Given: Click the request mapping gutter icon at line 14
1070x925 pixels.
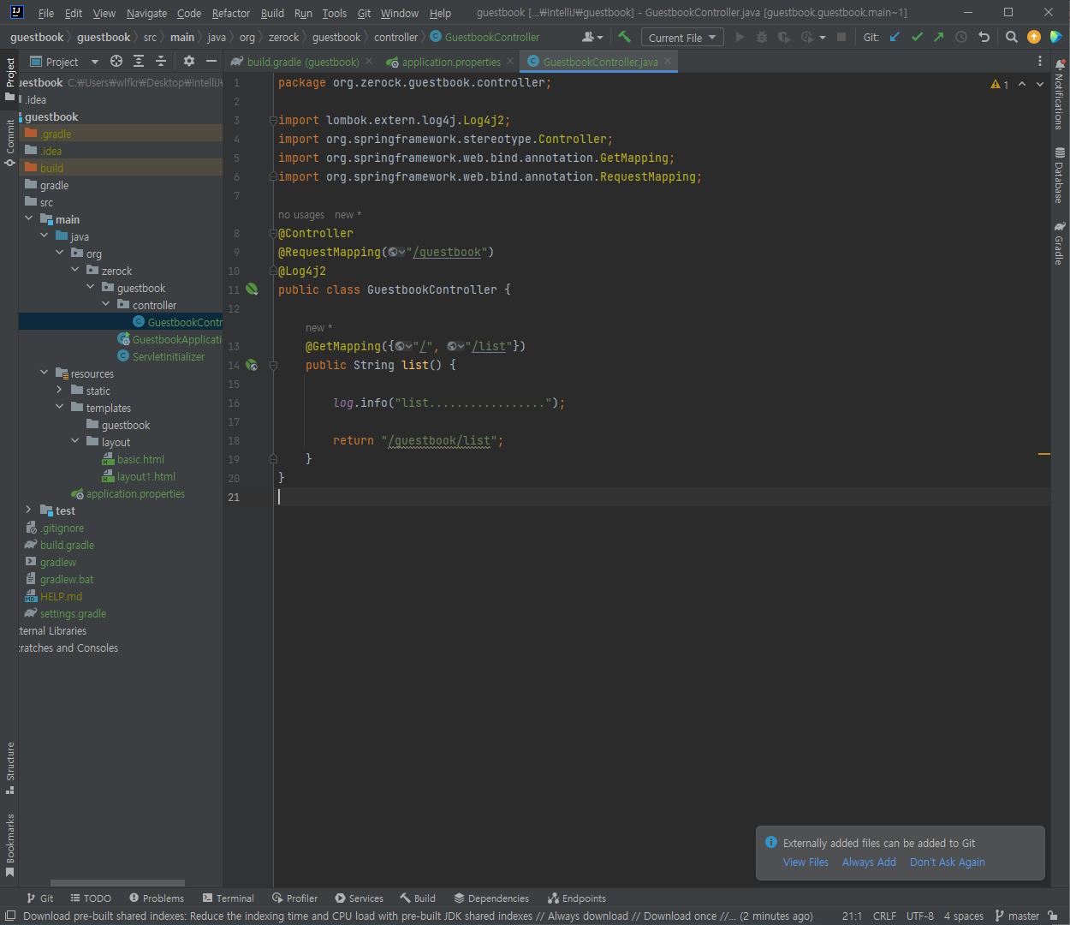Looking at the screenshot, I should point(252,365).
